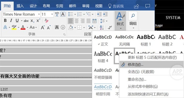Screen dimensions: 184x98
Task: Open the Times New Roman font dropdown
Action: click(x=39, y=14)
